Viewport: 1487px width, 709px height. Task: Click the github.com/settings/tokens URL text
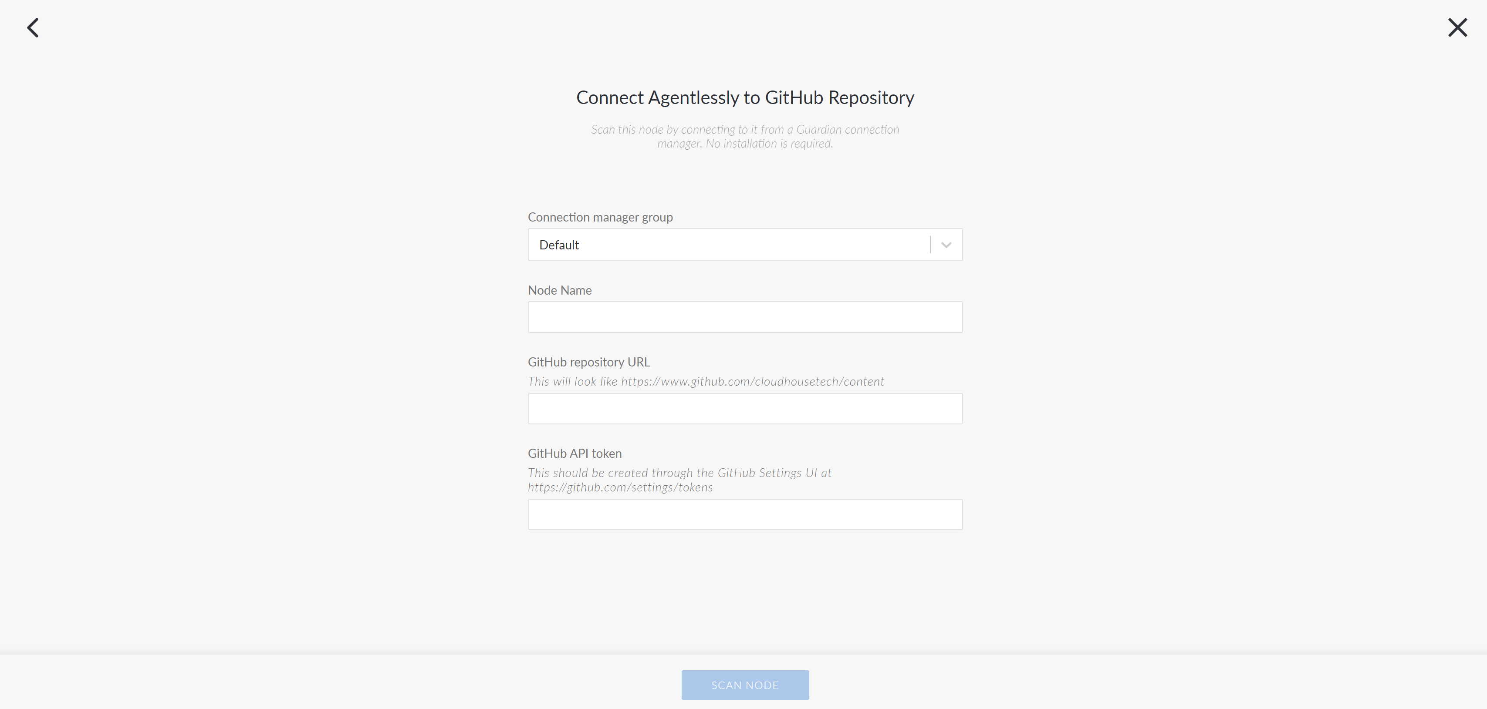[620, 487]
